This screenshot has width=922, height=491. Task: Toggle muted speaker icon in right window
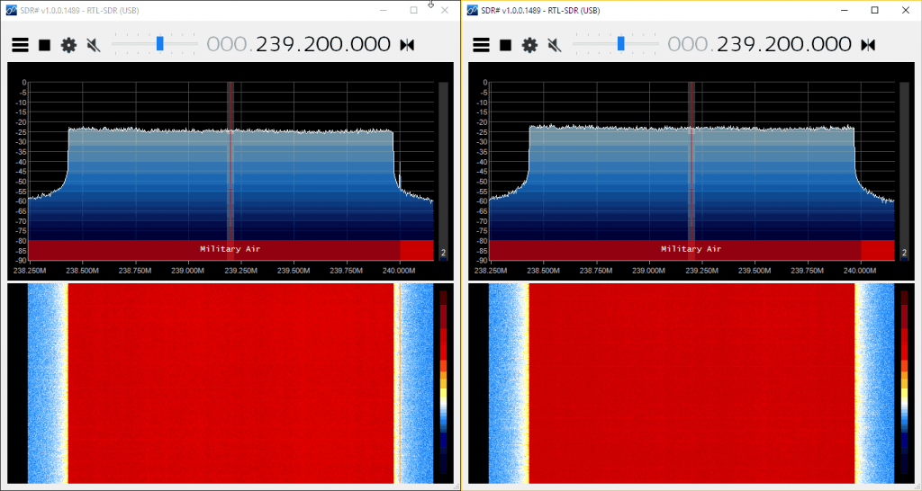point(554,45)
